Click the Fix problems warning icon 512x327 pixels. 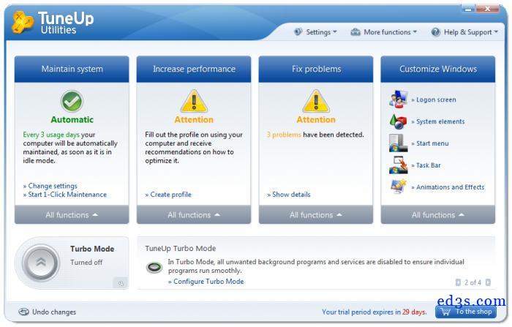coord(316,101)
